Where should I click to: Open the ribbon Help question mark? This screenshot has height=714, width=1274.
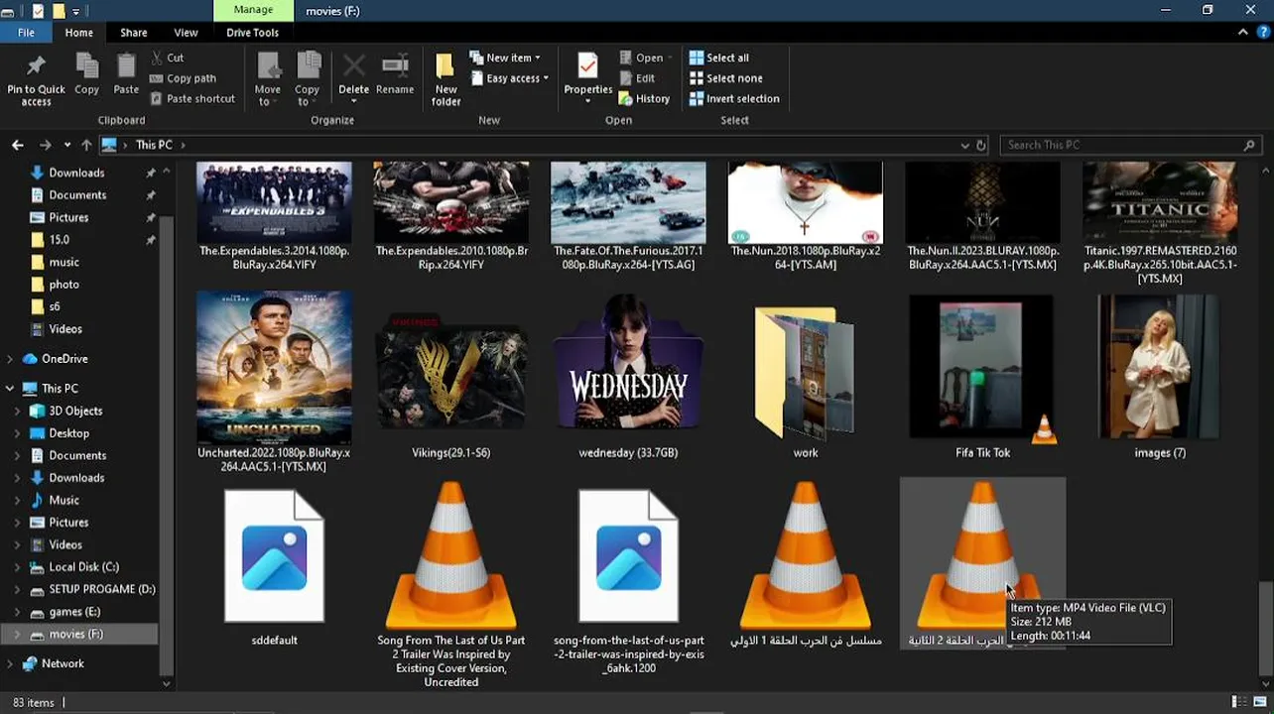pyautogui.click(x=1261, y=33)
